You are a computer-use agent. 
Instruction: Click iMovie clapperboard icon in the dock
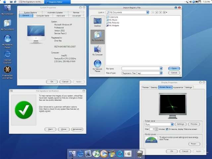[x=112, y=154]
